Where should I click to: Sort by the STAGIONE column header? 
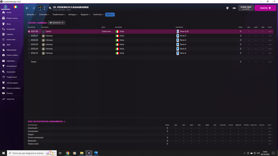point(31,27)
